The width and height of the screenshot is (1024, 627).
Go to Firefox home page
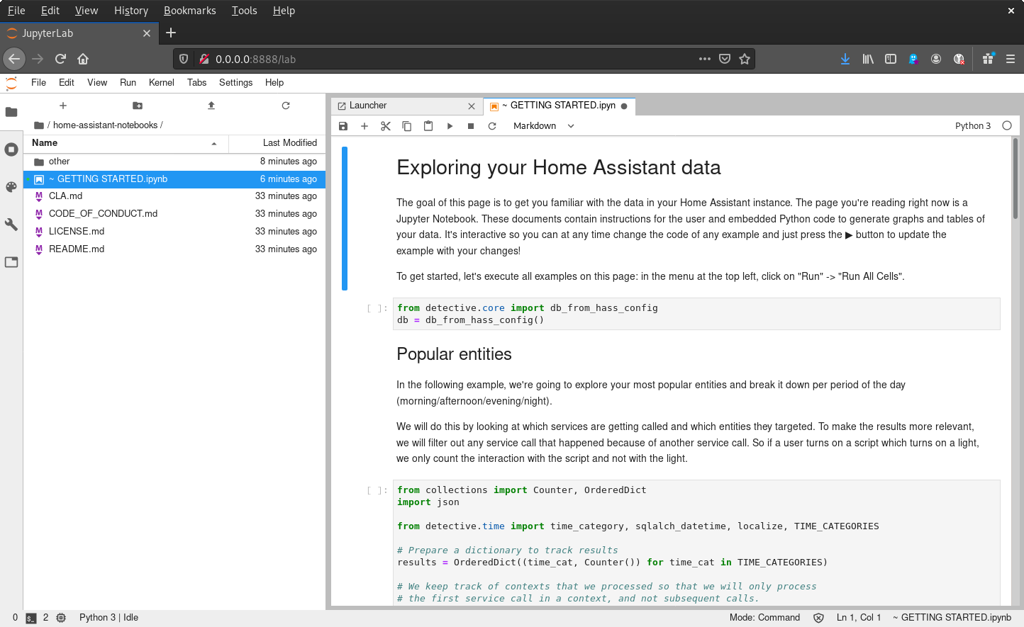83,59
